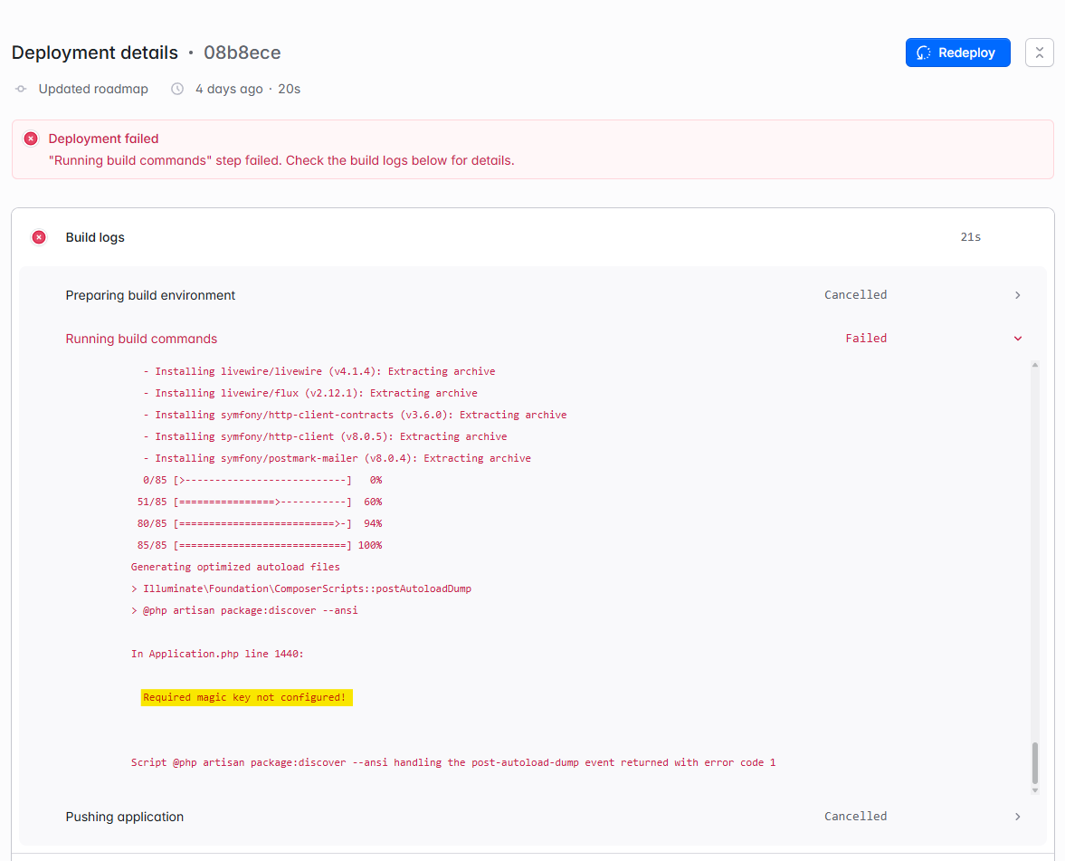Click the Redeploy button

957,53
